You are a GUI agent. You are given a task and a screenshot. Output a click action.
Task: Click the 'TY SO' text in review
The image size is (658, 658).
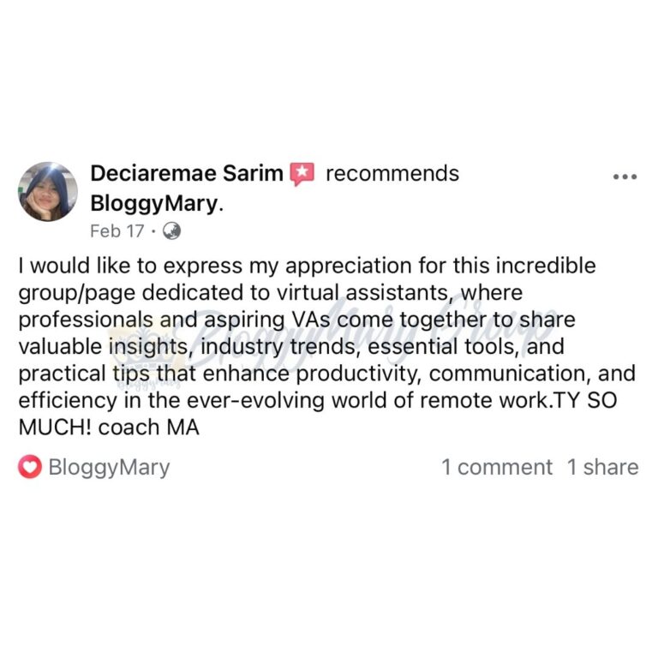pyautogui.click(x=586, y=400)
